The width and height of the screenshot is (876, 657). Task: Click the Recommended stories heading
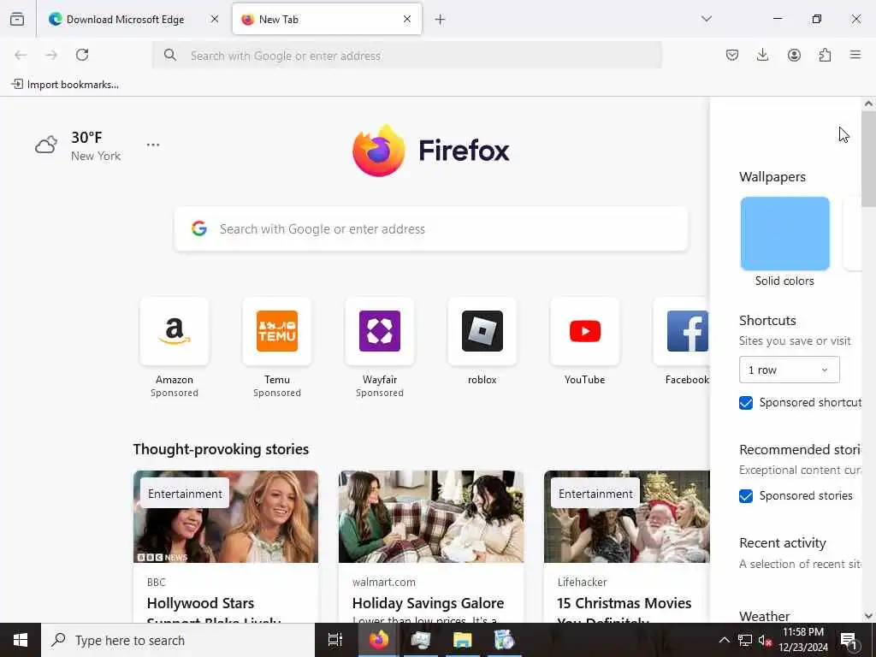(800, 450)
